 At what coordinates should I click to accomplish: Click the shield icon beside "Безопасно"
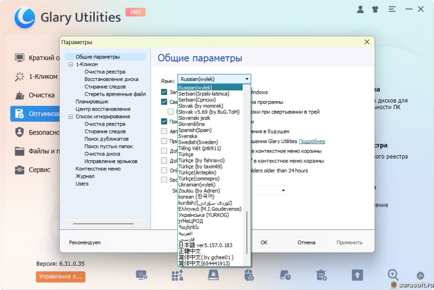click(x=20, y=132)
